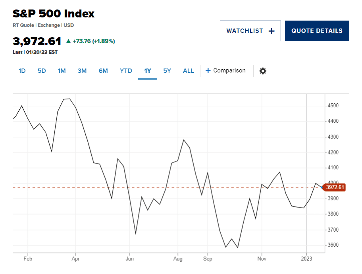362x274 pixels.
Task: Click the 4100 y-axis value
Action: (x=333, y=167)
